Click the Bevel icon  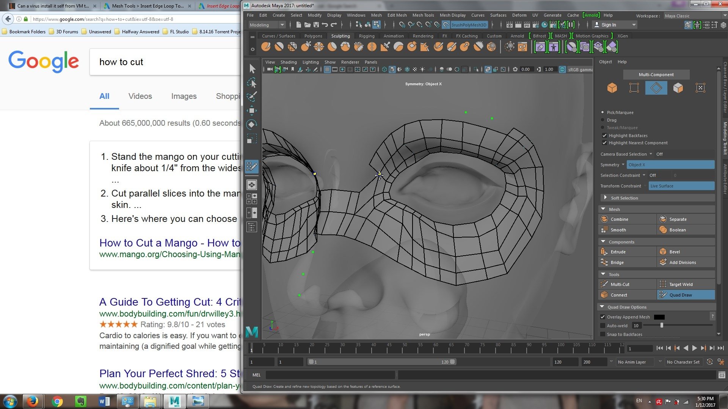click(x=663, y=251)
